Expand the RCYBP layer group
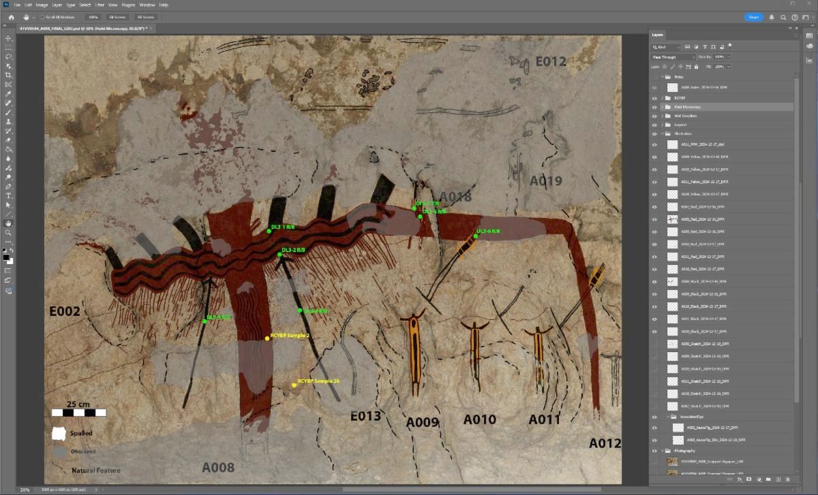The width and height of the screenshot is (818, 495). 662,98
